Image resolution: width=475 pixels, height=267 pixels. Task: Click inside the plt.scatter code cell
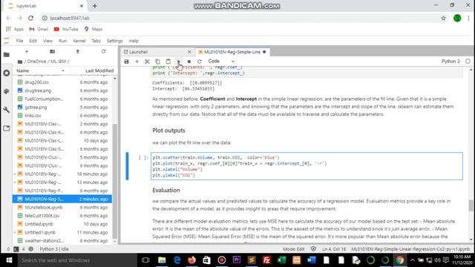tap(307, 166)
